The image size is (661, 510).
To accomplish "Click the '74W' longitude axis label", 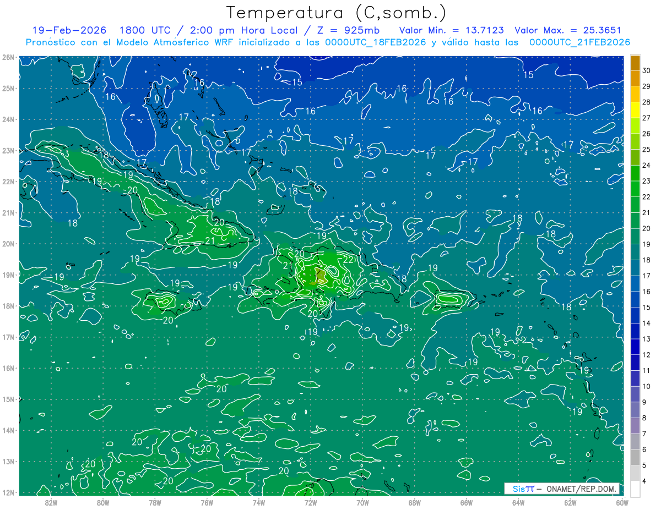I will (x=259, y=502).
